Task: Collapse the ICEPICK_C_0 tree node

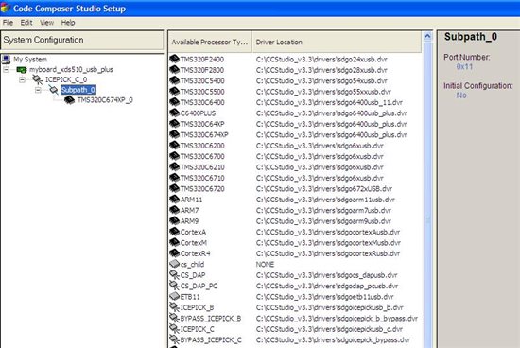Action: tap(22, 79)
